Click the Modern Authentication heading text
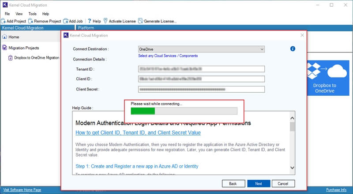The height and width of the screenshot is (194, 353). pos(163,123)
